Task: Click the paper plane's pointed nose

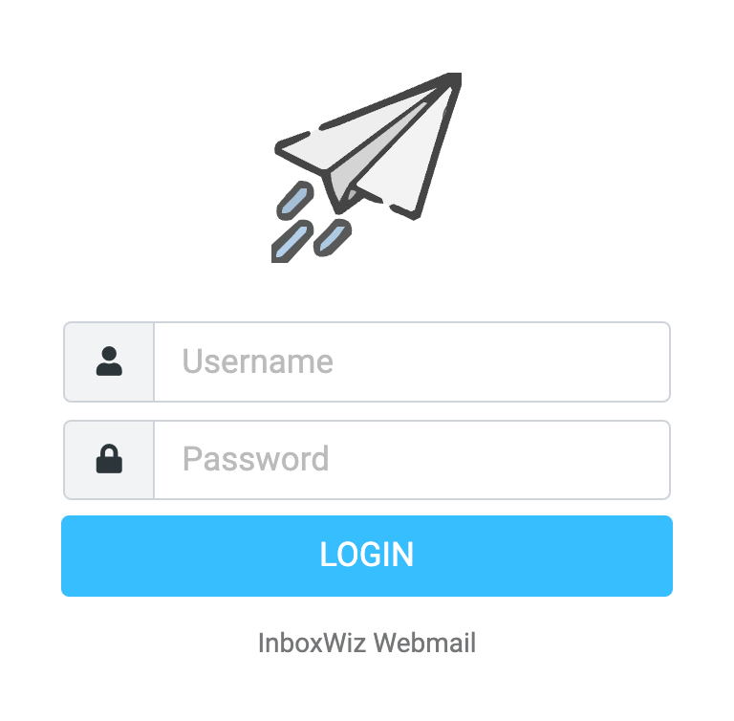Action: click(451, 80)
